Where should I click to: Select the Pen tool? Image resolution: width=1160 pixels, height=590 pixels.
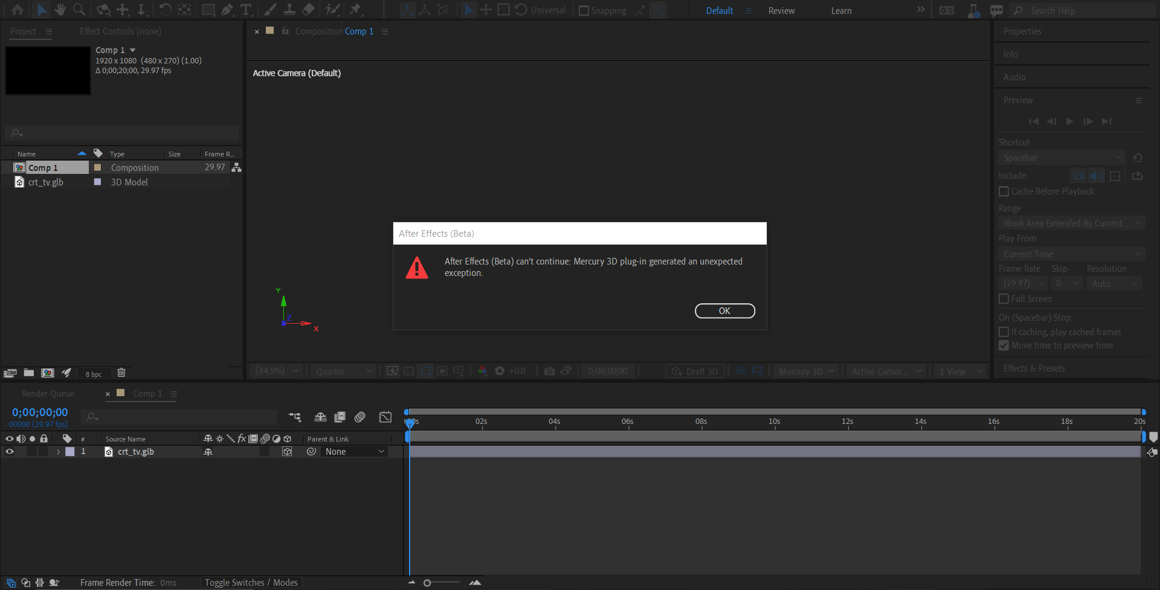pyautogui.click(x=227, y=9)
